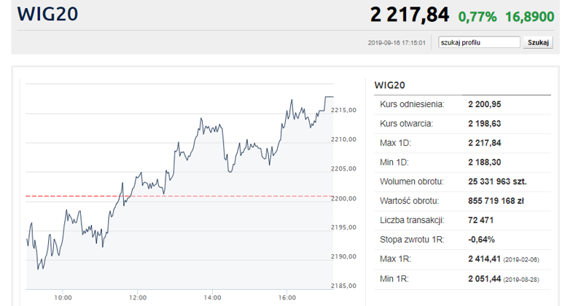Click the Max 1R value 2 414,41

point(484,259)
